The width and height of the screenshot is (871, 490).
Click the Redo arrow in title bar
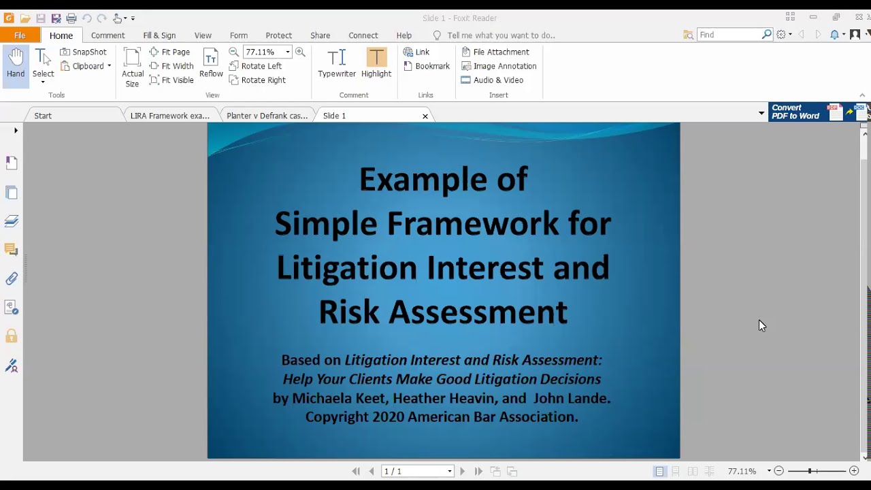click(102, 18)
